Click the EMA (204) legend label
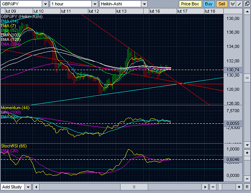This screenshot has height=193, width=251. 11,44
